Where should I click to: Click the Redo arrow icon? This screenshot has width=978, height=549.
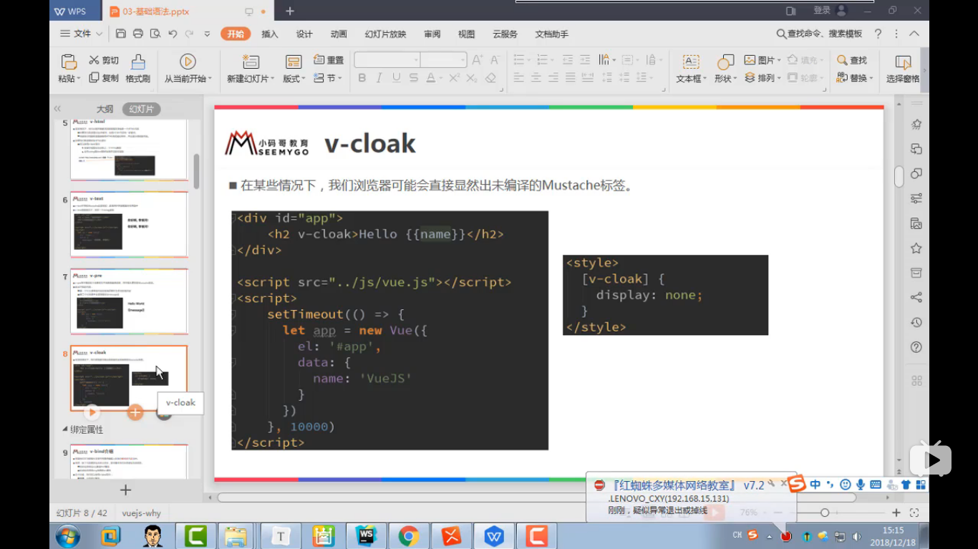(189, 34)
